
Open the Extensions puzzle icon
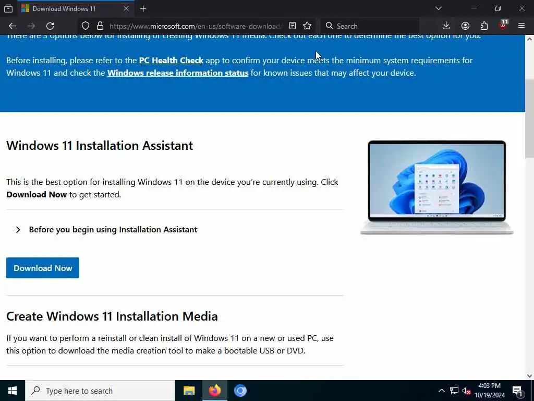(484, 26)
